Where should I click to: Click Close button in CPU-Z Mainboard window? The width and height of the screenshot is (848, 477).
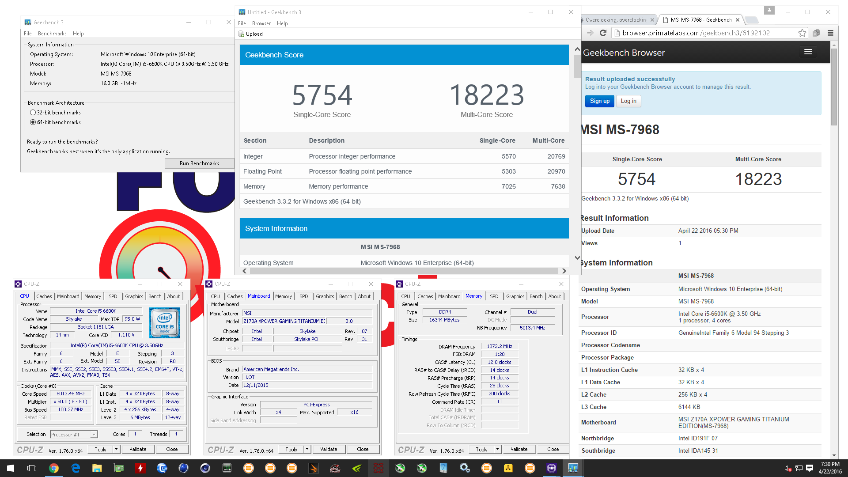coord(363,449)
